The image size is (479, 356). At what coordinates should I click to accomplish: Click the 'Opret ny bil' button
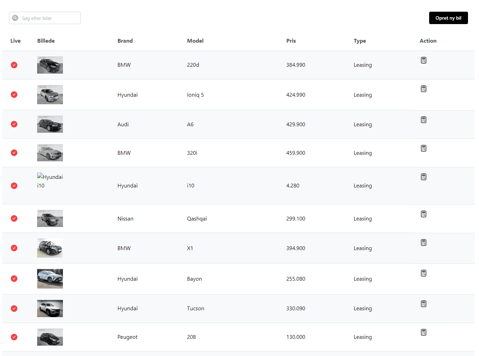click(x=448, y=18)
